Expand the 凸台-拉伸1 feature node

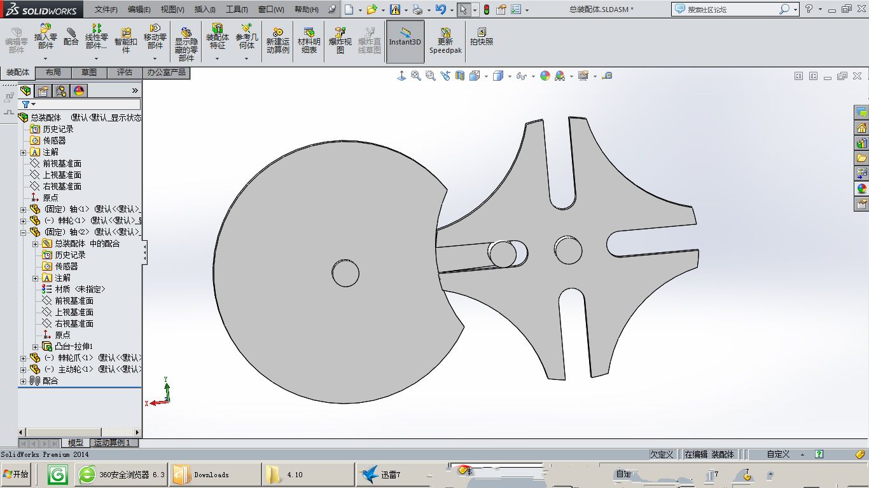(x=36, y=346)
